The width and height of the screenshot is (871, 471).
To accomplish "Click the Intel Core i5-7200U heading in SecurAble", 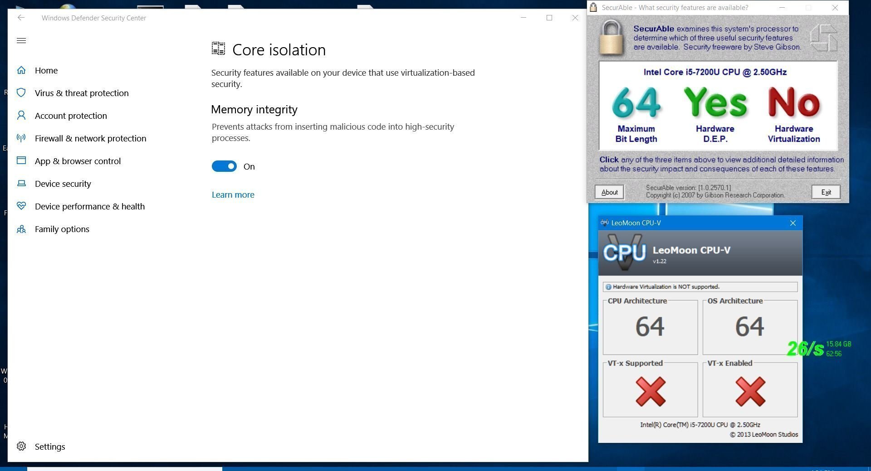I will click(715, 72).
